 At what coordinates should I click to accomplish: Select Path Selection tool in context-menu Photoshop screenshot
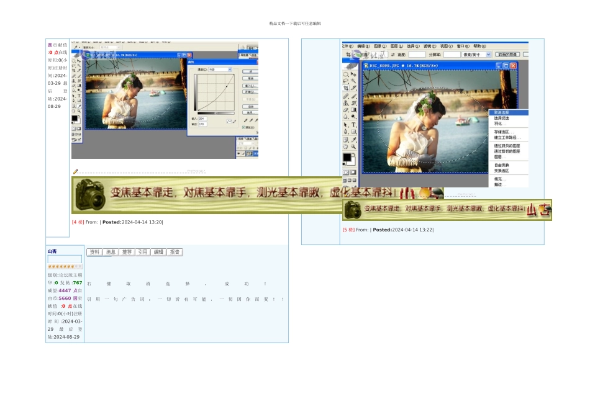coord(345,125)
